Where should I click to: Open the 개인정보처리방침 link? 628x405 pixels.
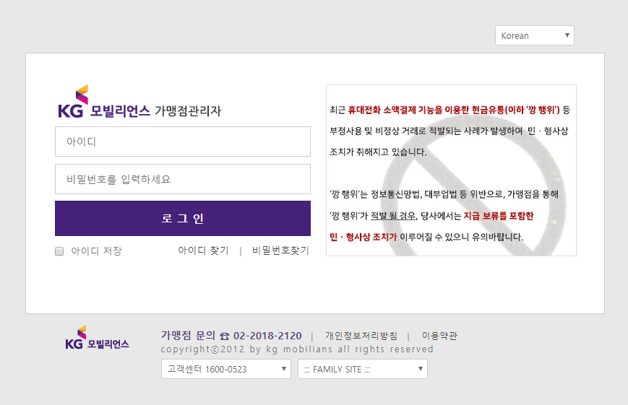pos(361,336)
